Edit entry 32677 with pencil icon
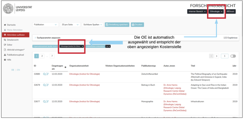This screenshot has height=119, width=244. (47, 102)
